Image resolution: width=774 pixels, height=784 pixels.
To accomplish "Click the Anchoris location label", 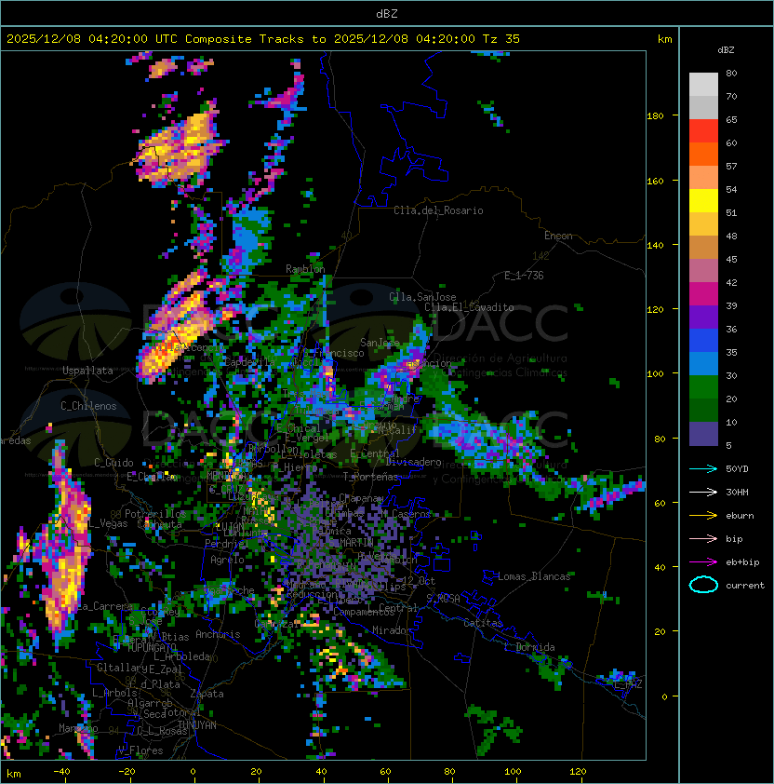I will [218, 634].
